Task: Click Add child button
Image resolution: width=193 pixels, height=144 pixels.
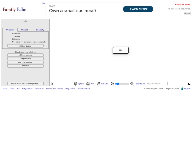Action: click(x=25, y=66)
